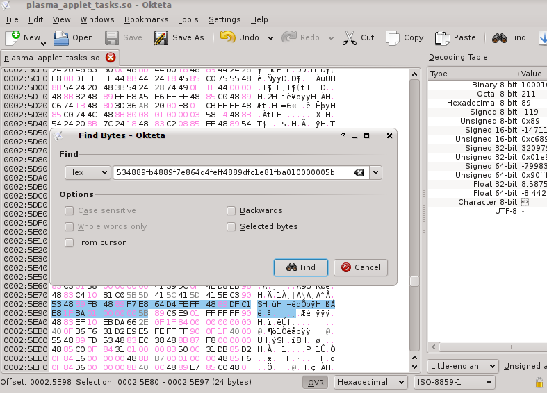Click the hex view scroll up arrow at top
547x393 pixels.
pyautogui.click(x=414, y=74)
